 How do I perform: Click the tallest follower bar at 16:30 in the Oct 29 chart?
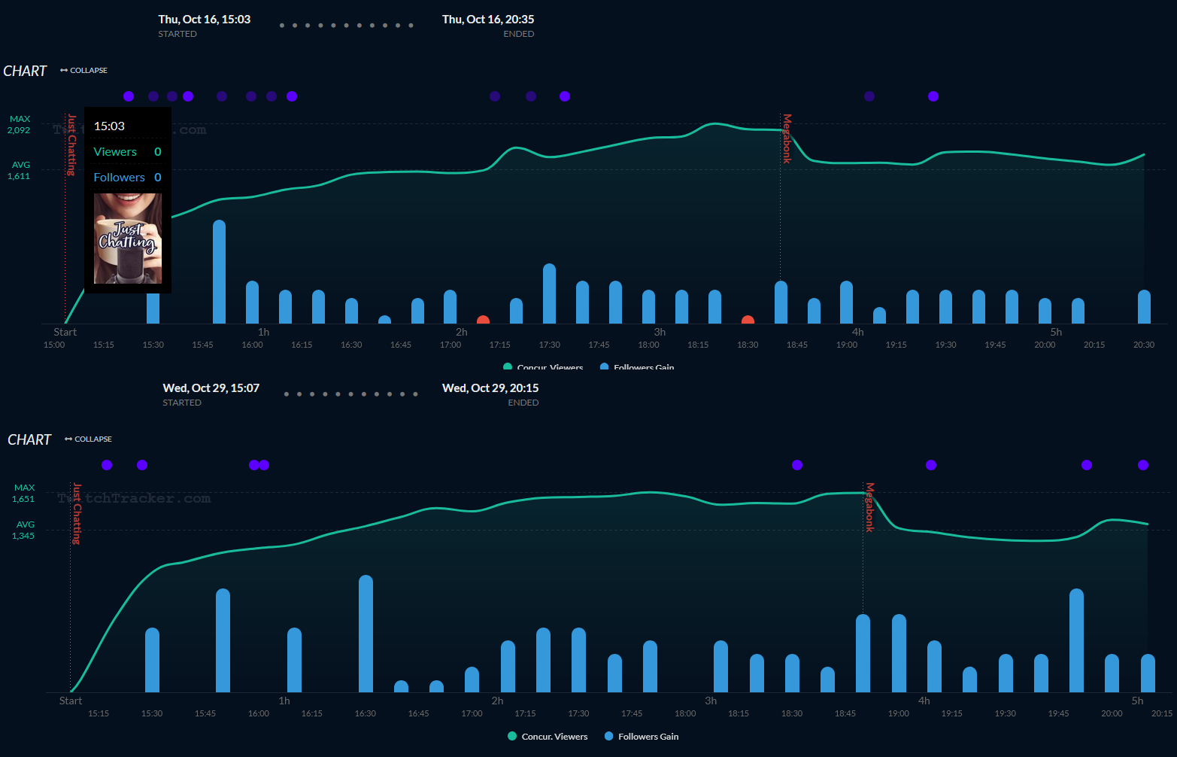pyautogui.click(x=366, y=634)
